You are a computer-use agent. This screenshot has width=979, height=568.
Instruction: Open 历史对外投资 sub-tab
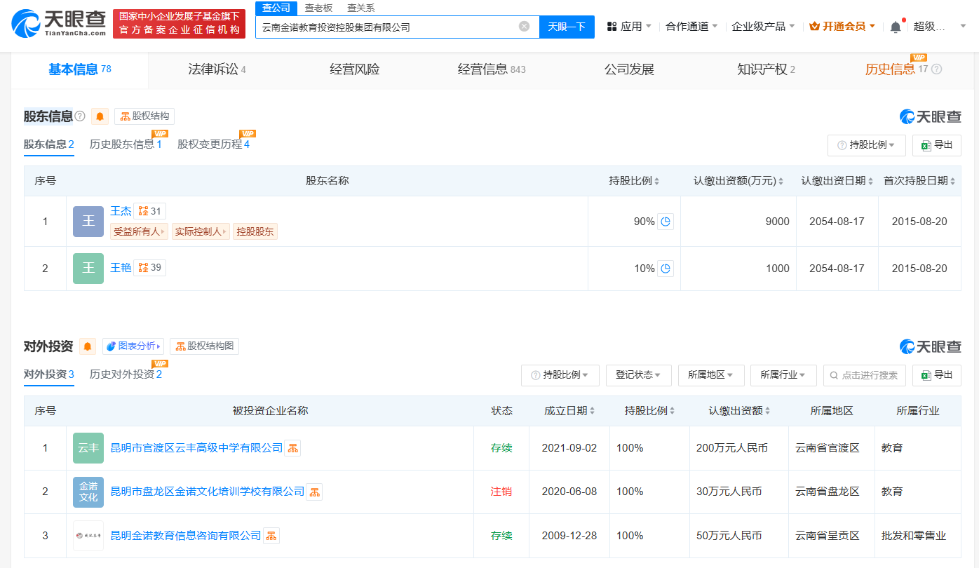tap(126, 374)
